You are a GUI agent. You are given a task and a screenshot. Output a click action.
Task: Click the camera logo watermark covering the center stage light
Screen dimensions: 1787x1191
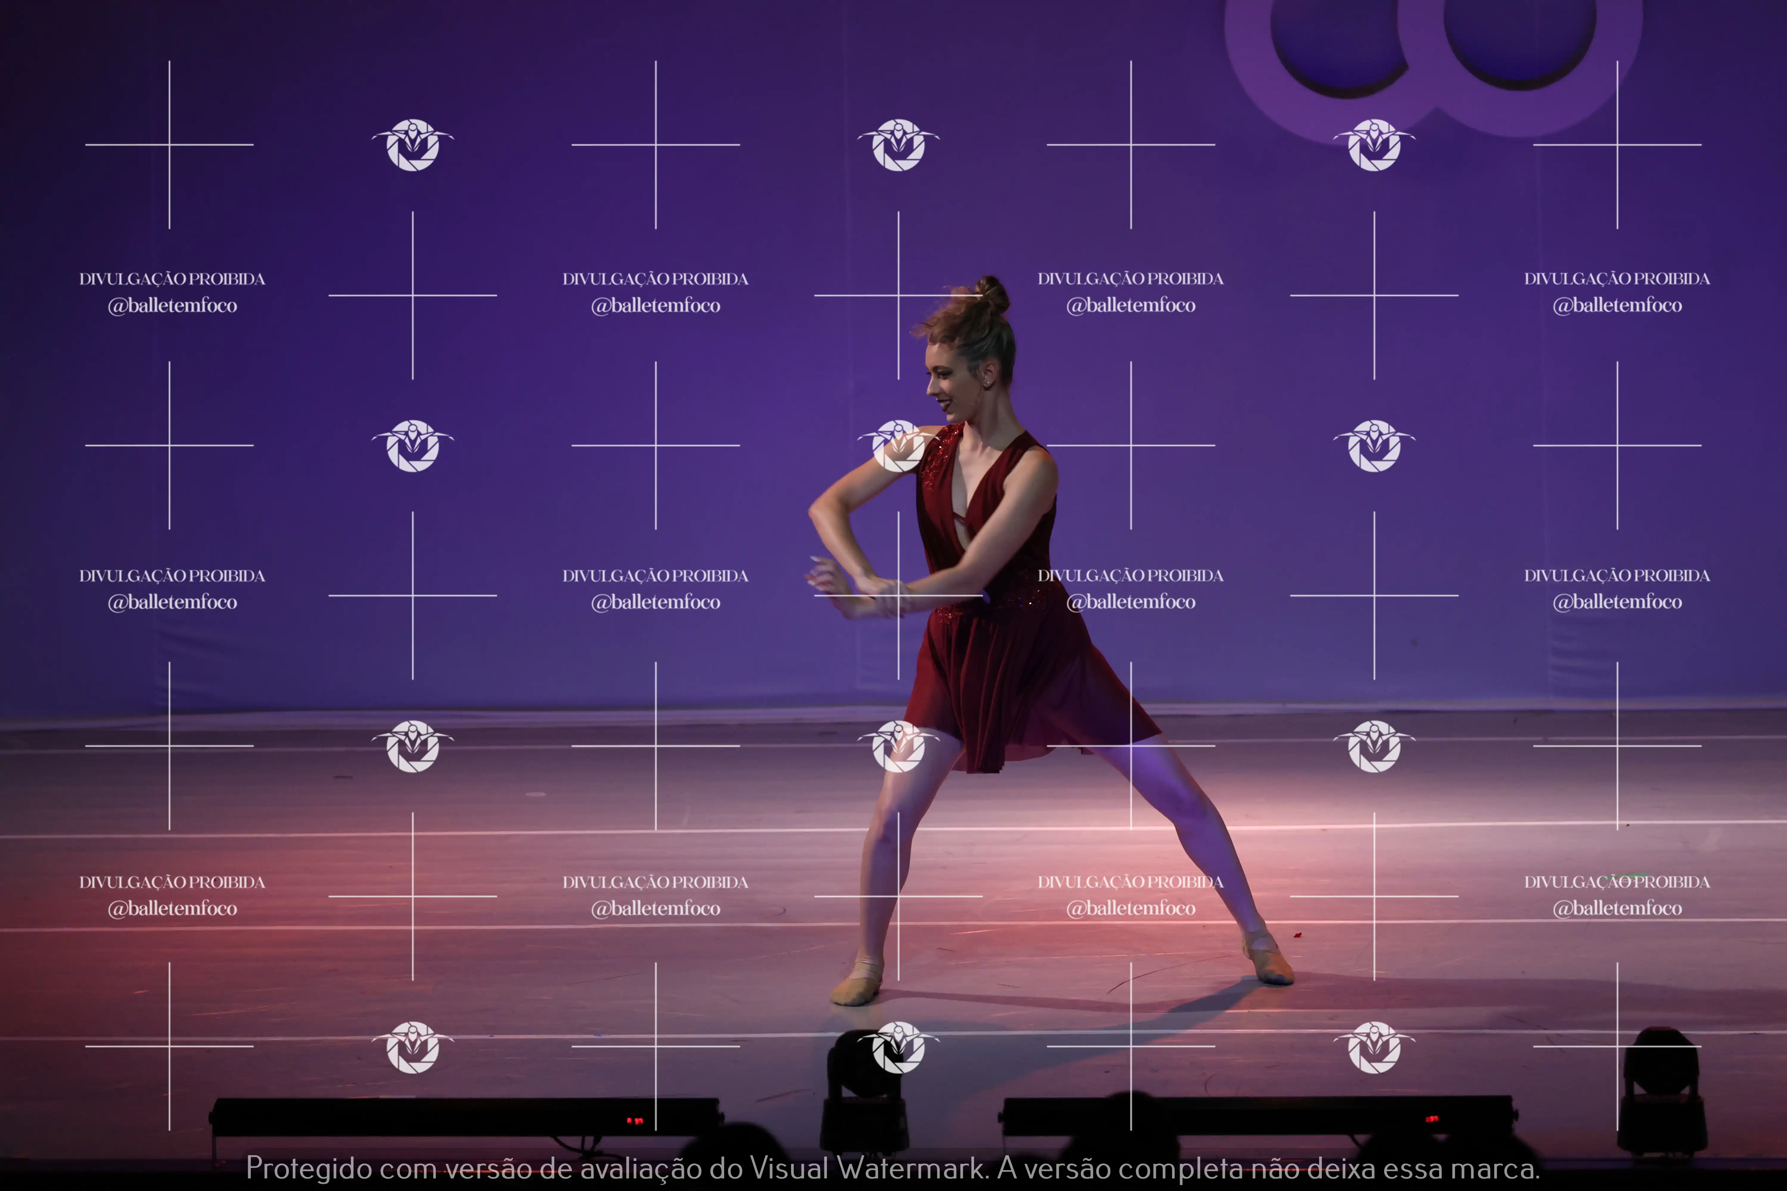click(x=898, y=1047)
